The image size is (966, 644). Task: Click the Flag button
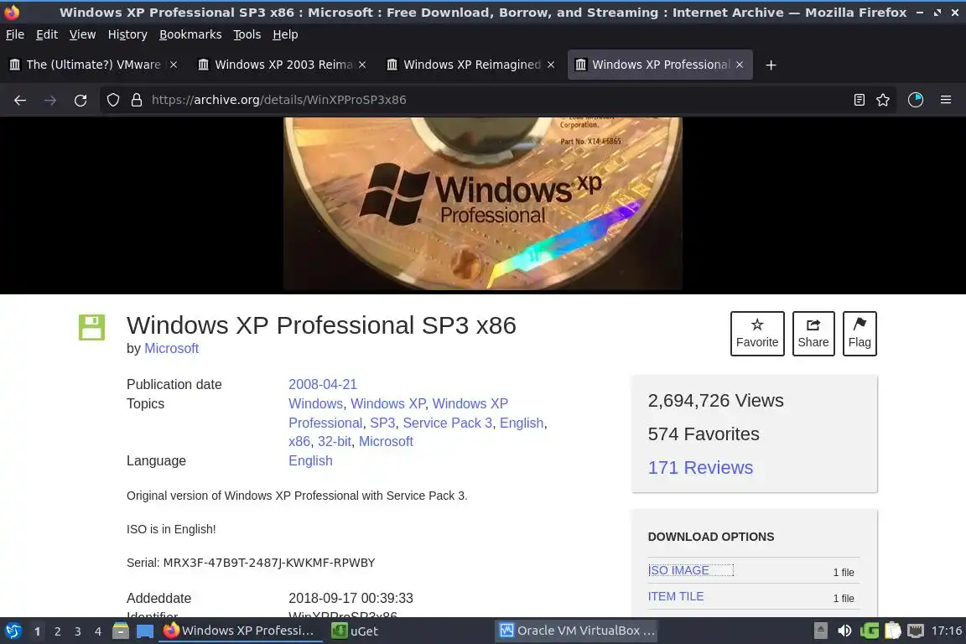point(860,334)
